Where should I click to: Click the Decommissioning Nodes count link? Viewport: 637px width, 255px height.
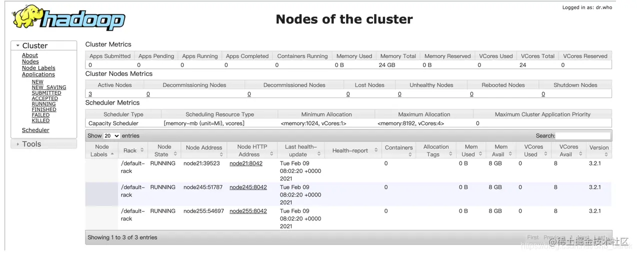[x=148, y=94]
